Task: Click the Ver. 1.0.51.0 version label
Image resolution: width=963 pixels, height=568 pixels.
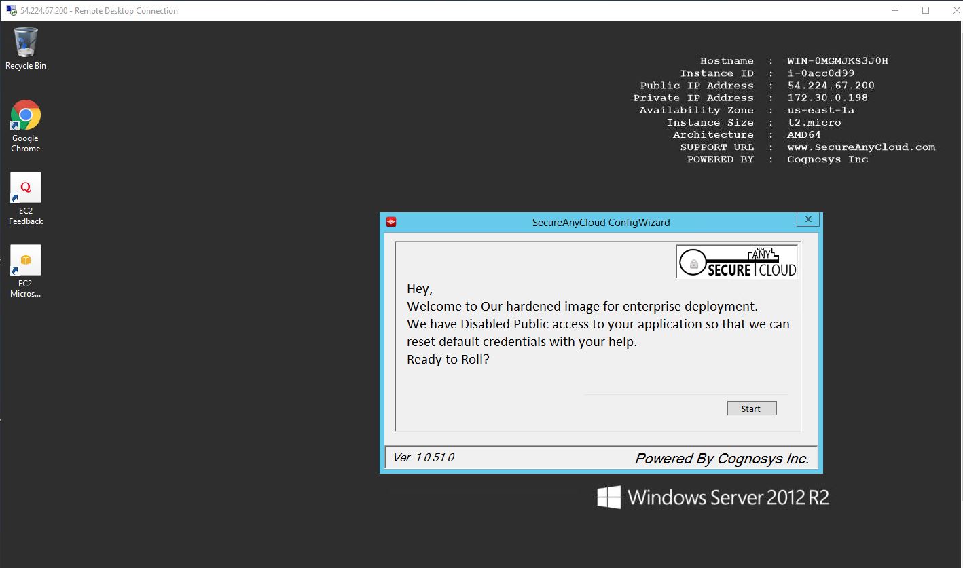Action: (x=424, y=457)
